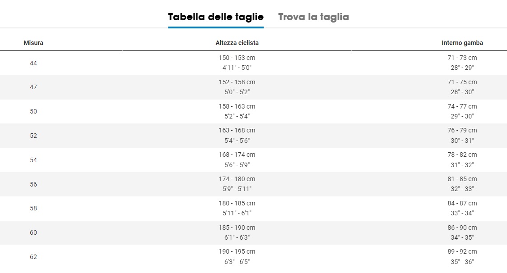Click the Misura column header
The height and width of the screenshot is (273, 507).
pyautogui.click(x=33, y=43)
